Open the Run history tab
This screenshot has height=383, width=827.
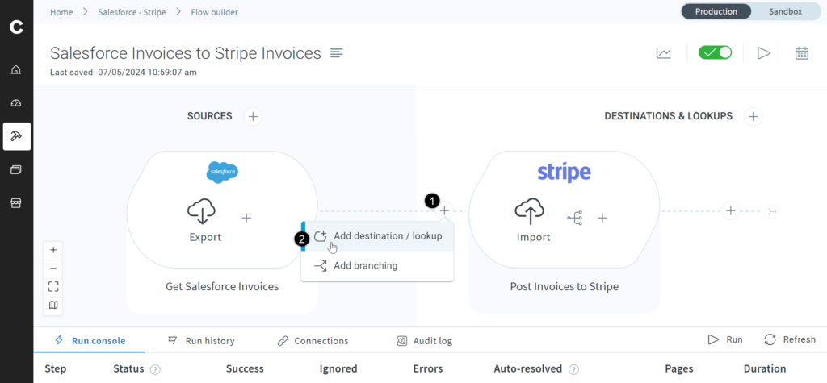201,340
